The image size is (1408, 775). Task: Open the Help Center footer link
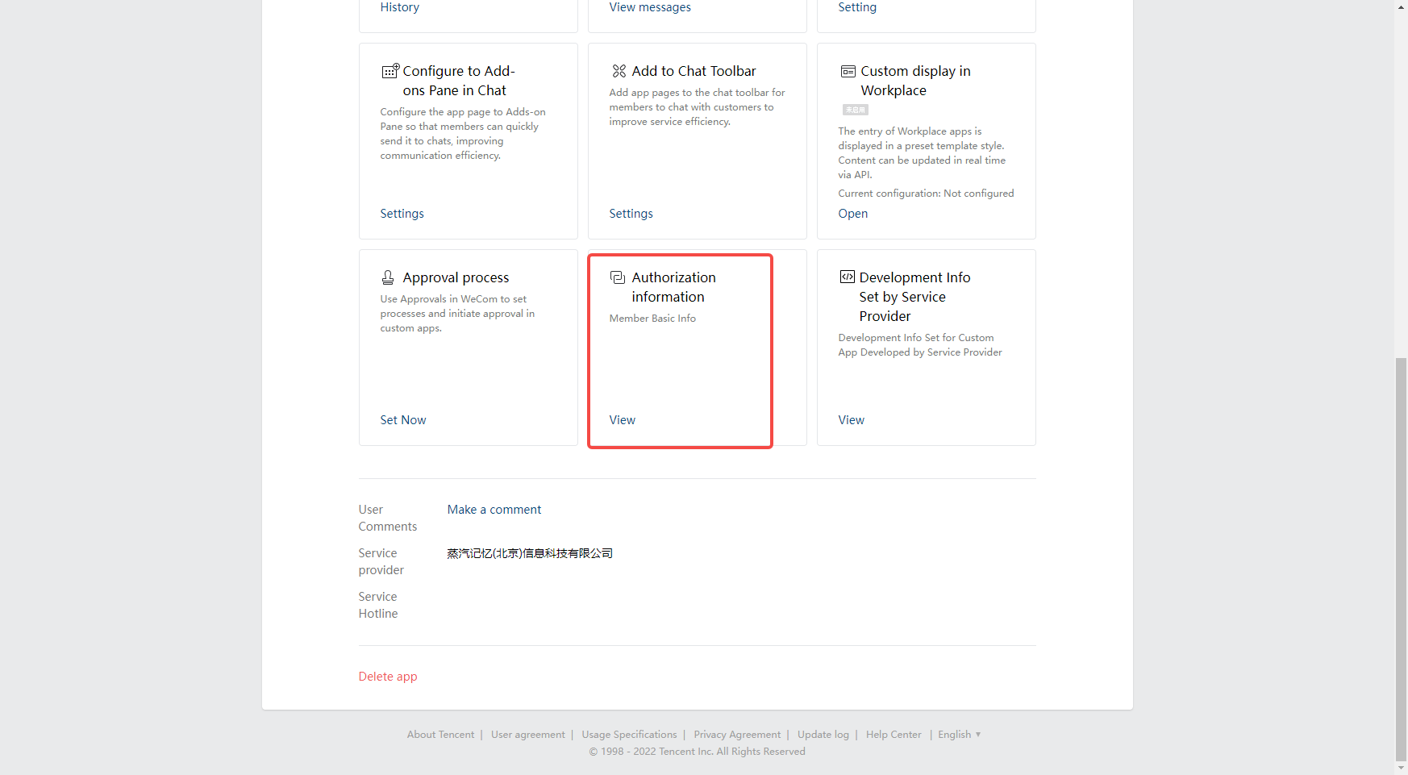pos(893,735)
